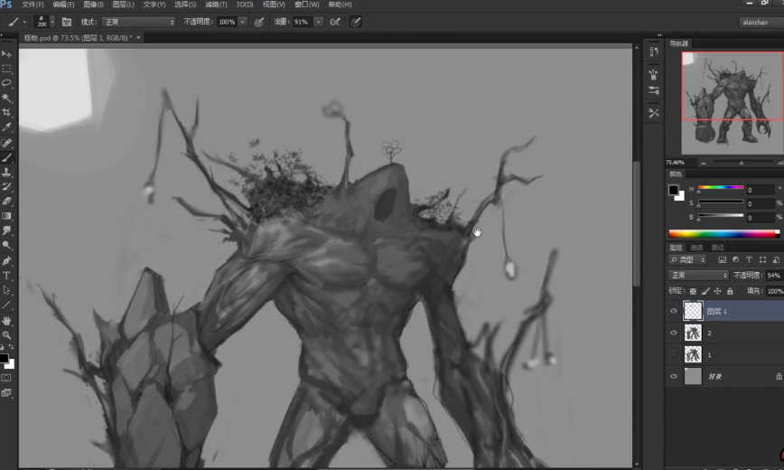Screen dimensions: 784x470
Task: Select the Path Selection tool
Action: point(6,290)
